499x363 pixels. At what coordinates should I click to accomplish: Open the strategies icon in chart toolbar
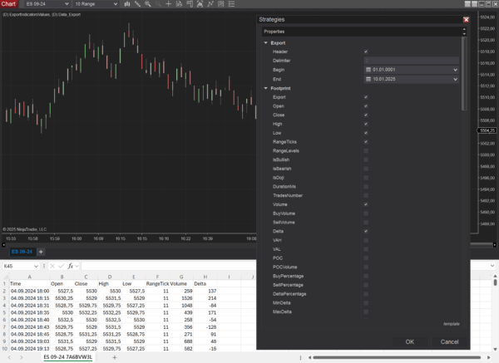(x=210, y=4)
